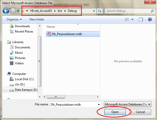Image resolution: width=157 pixels, height=120 pixels.
Task: Click the search magnifier icon
Action: pos(152,11)
